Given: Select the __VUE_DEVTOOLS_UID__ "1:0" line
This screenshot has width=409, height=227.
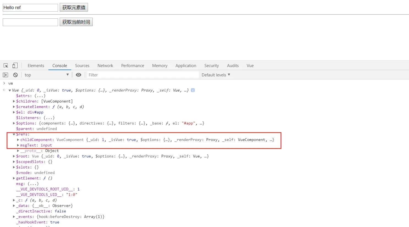Looking at the screenshot, I should coord(47,195).
